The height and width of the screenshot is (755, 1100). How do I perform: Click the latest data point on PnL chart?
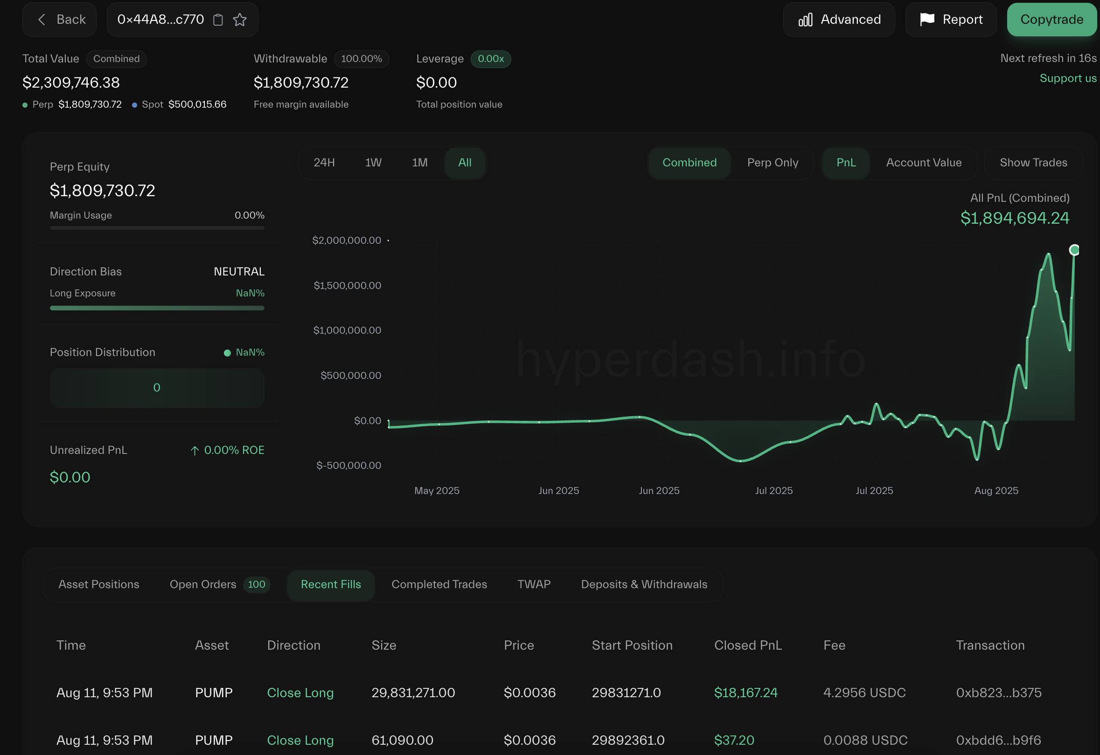click(x=1074, y=250)
